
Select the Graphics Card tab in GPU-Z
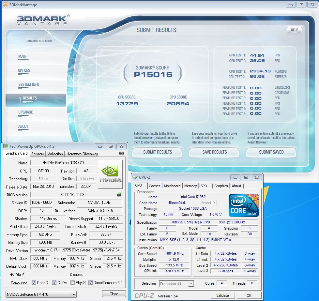pos(17,153)
